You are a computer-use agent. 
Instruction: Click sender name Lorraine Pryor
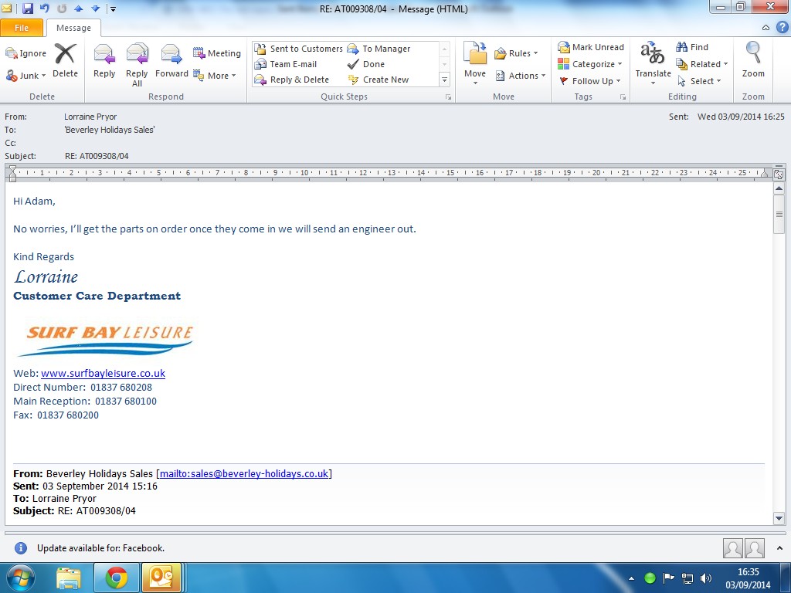(x=90, y=117)
